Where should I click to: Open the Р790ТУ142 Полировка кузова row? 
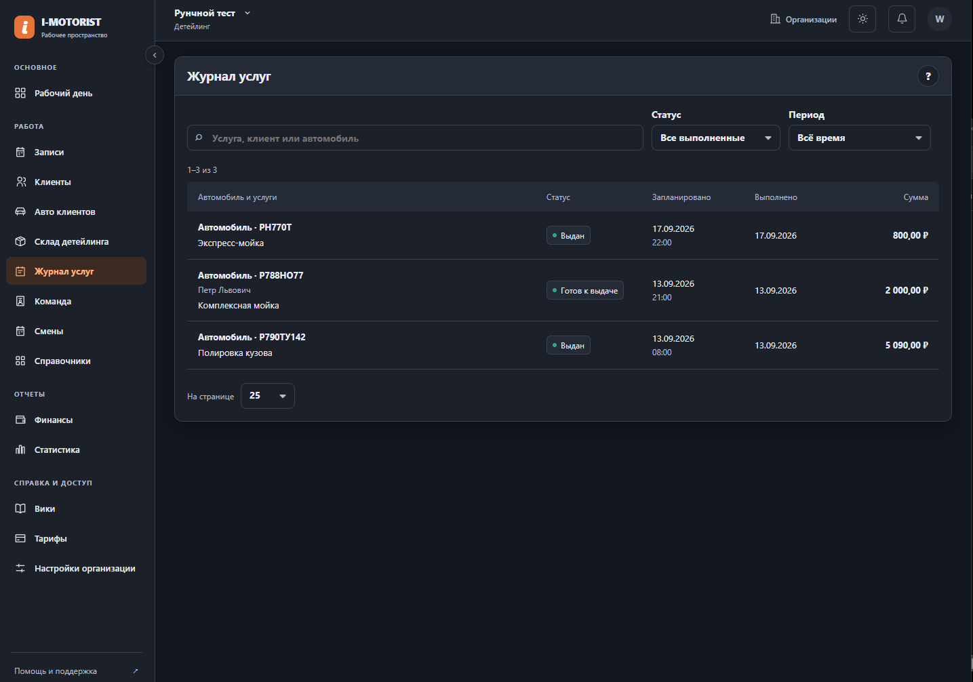(x=563, y=345)
